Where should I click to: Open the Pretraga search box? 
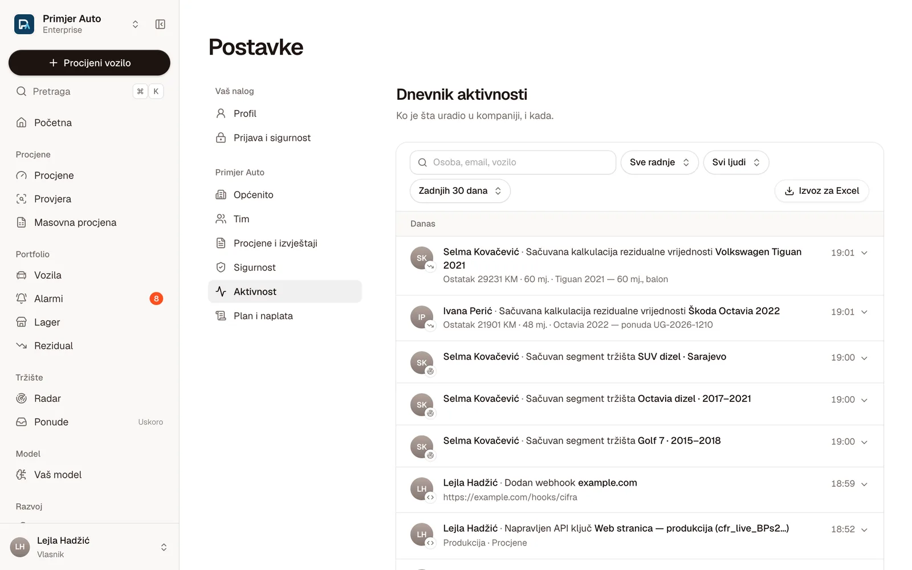pos(89,91)
